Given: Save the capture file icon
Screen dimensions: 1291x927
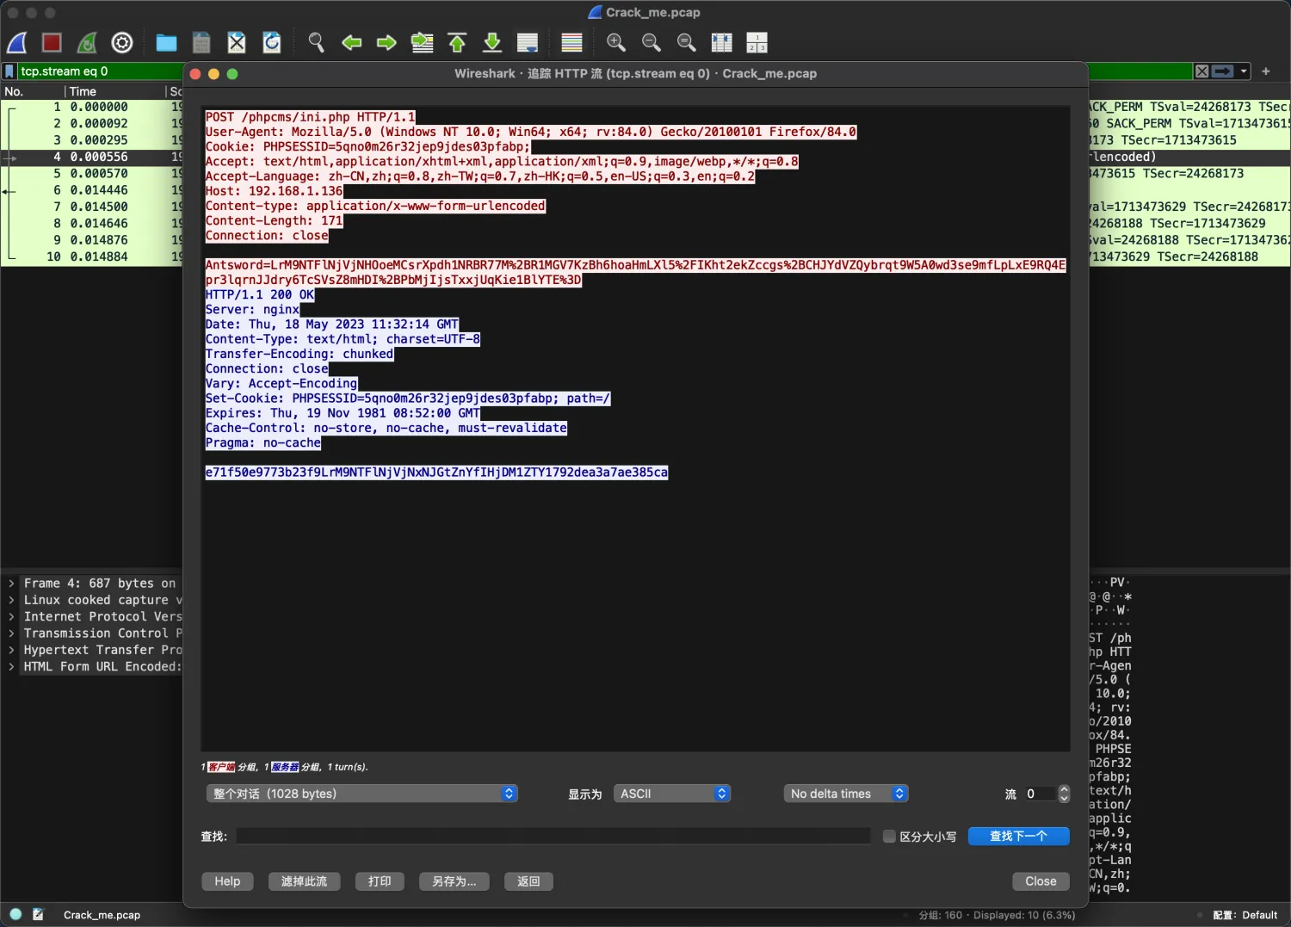Looking at the screenshot, I should [x=201, y=42].
